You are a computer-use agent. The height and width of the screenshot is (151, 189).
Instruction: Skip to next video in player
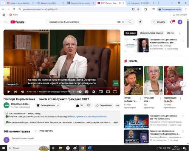tap(15, 92)
